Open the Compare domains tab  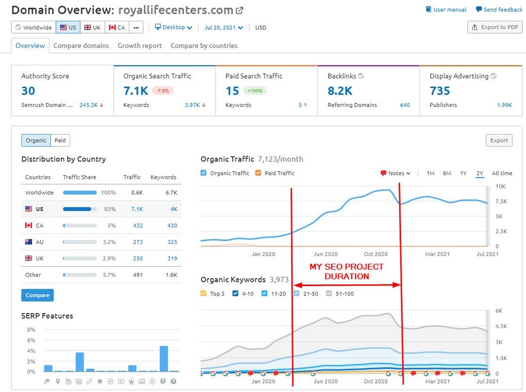[x=81, y=46]
